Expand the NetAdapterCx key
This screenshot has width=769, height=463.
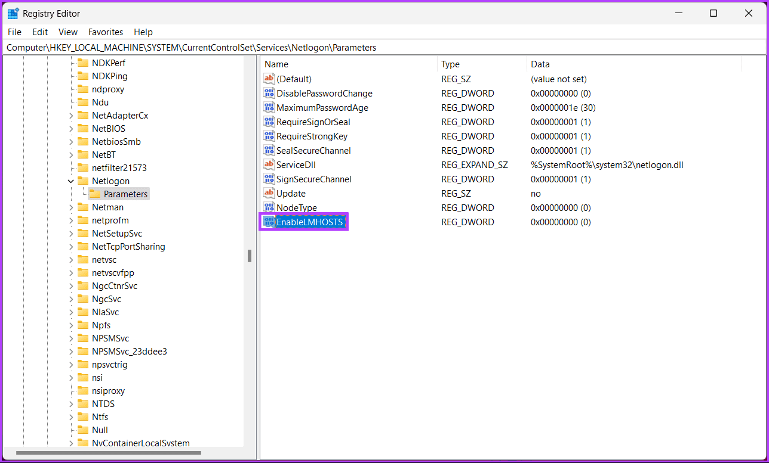click(71, 115)
